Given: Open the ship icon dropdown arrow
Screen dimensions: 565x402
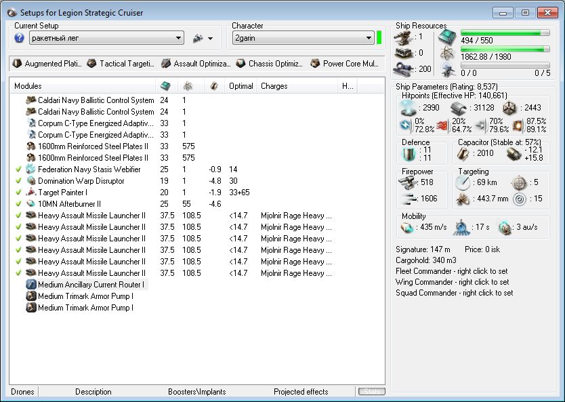Looking at the screenshot, I should (210, 39).
